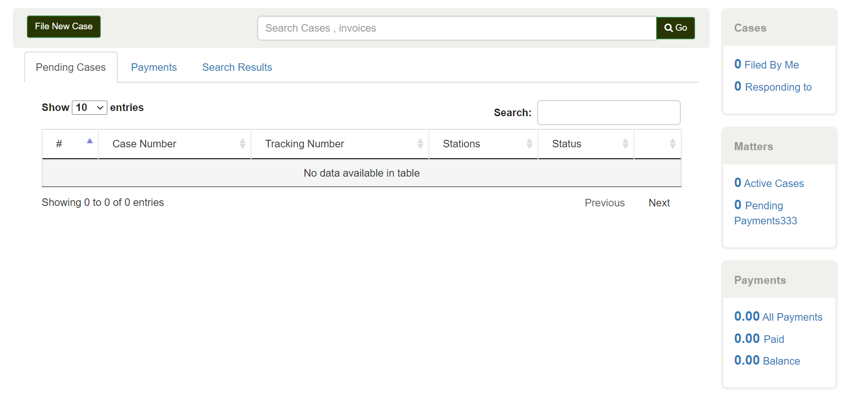Sort by Status column
Viewport: 860px width, 409px height.
[586, 144]
